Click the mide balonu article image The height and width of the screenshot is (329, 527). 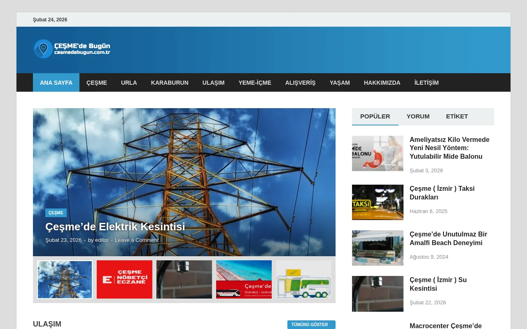click(x=378, y=153)
